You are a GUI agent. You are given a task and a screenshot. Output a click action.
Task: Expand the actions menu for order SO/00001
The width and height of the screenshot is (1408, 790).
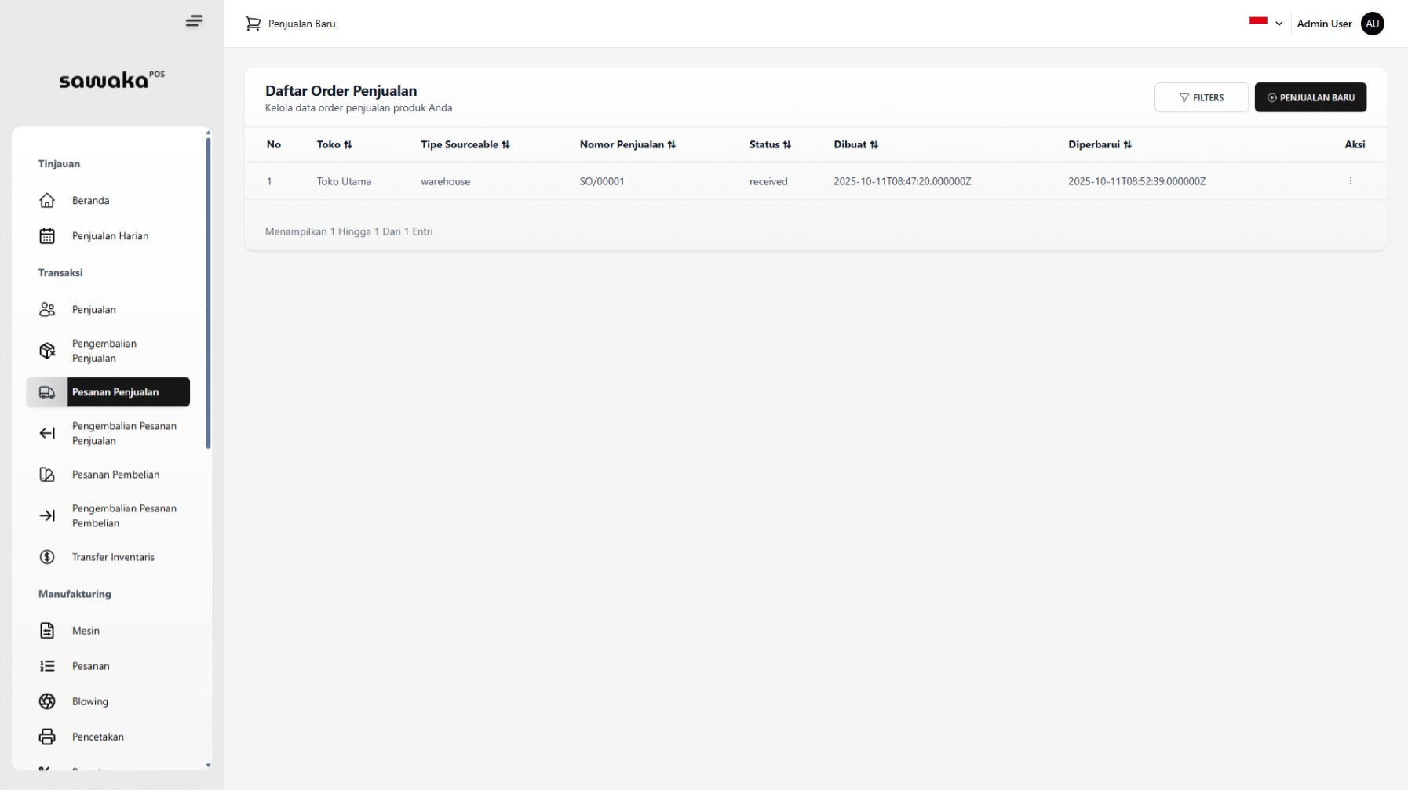(1351, 180)
